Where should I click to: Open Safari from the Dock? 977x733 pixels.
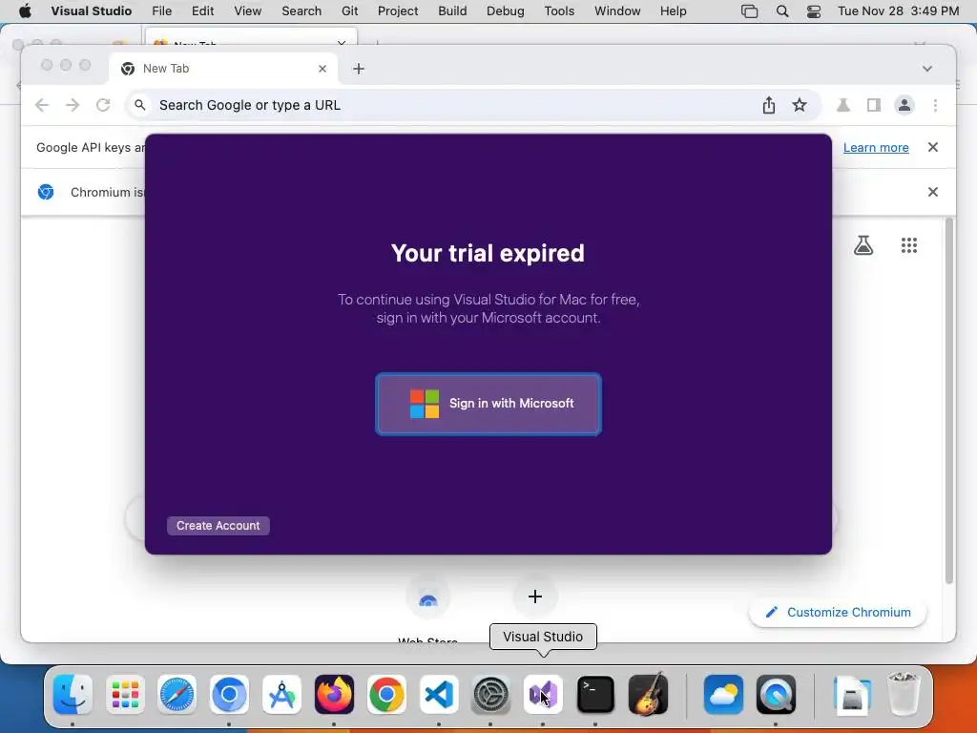(177, 695)
